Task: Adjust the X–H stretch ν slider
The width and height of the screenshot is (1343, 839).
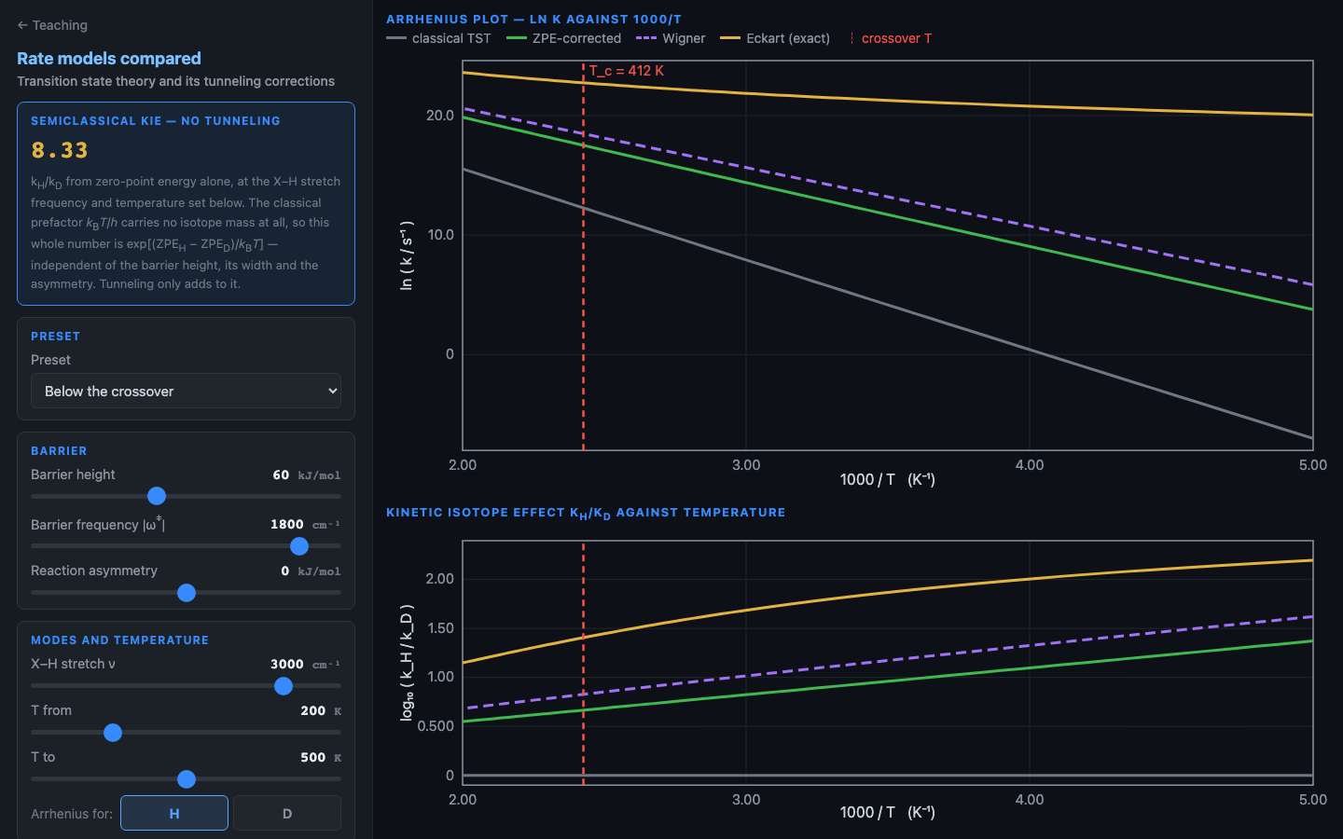Action: tap(186, 686)
